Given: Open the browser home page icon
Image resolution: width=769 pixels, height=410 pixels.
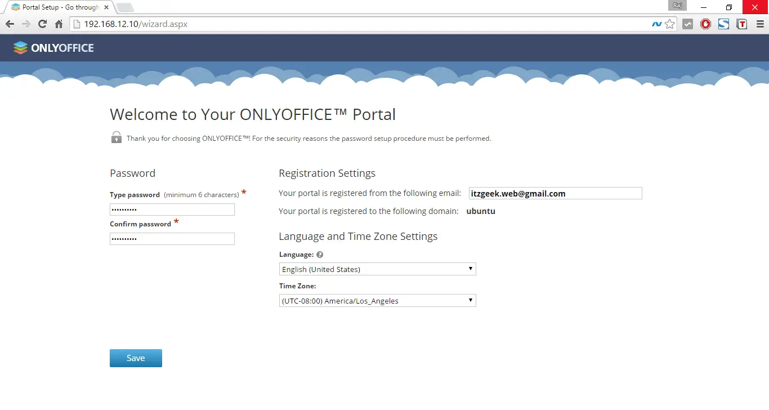Looking at the screenshot, I should coord(59,24).
